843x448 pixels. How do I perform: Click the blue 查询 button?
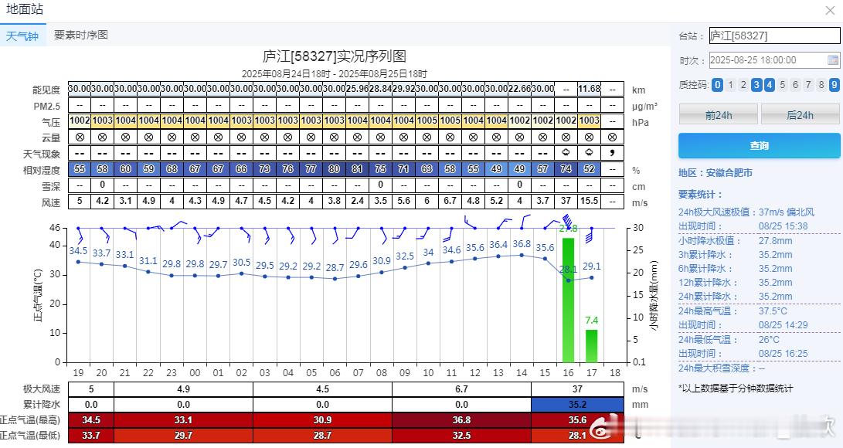759,145
